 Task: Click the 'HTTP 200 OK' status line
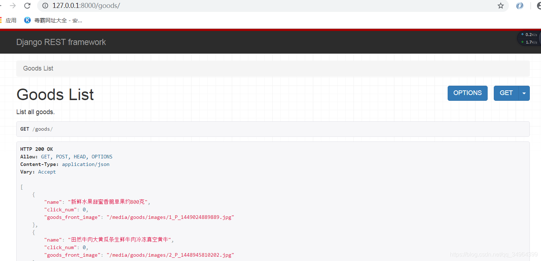pyautogui.click(x=36, y=149)
